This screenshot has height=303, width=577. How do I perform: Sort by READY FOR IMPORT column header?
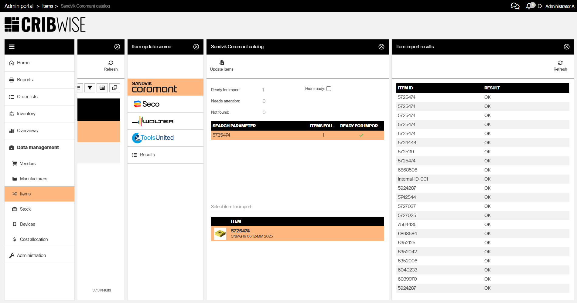point(360,126)
